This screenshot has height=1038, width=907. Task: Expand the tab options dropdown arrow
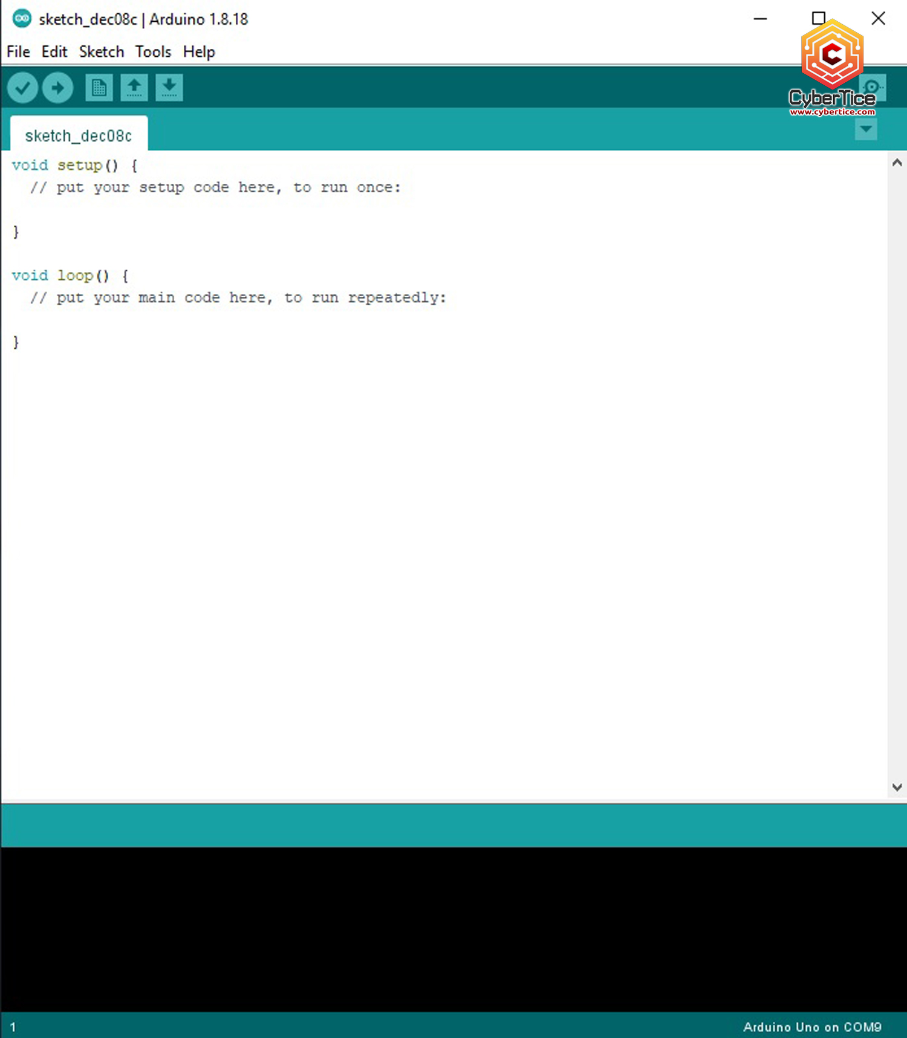pos(866,129)
